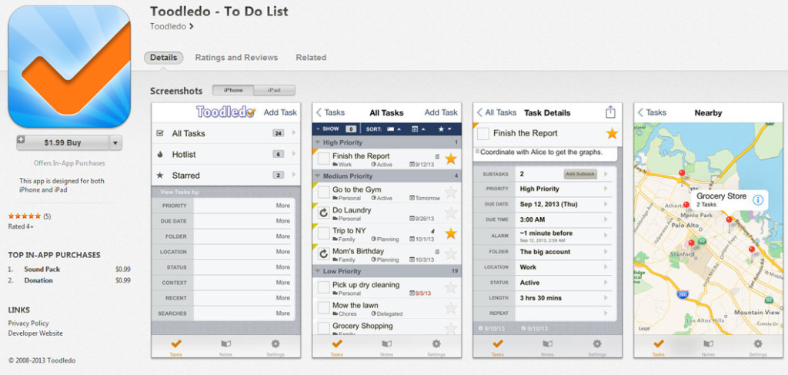The height and width of the screenshot is (375, 788).
Task: Check the Finish the Report task checkbox in list
Action: click(324, 159)
